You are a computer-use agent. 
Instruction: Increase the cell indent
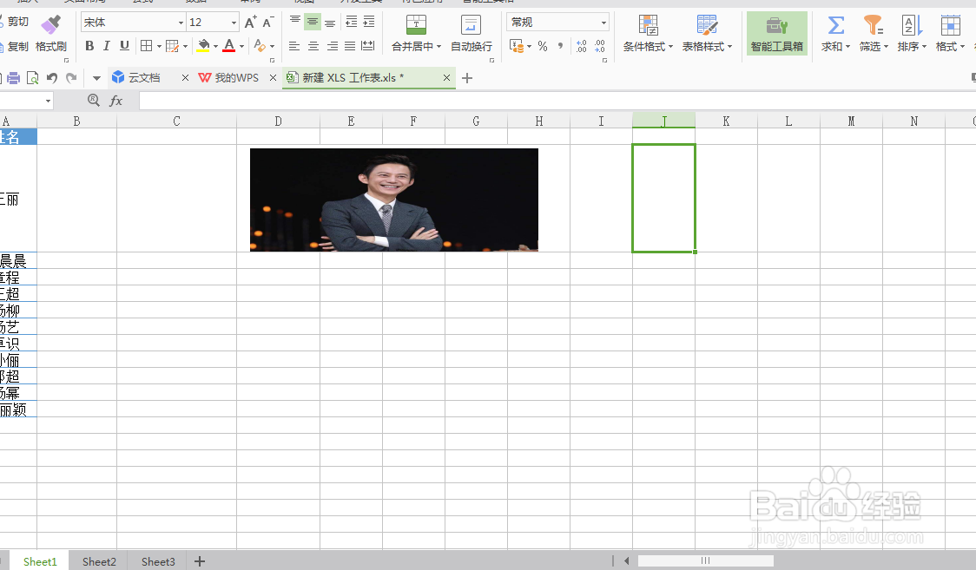[369, 22]
